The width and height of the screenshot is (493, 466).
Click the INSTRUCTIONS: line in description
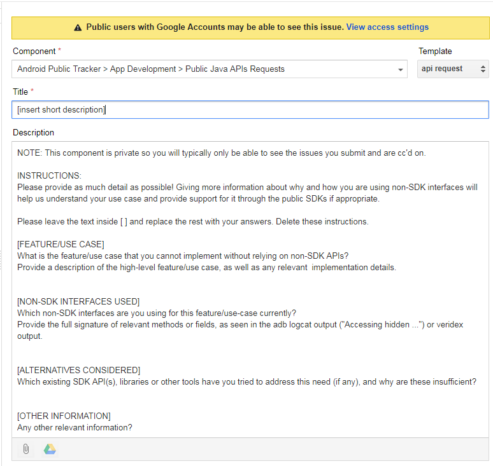(x=49, y=176)
